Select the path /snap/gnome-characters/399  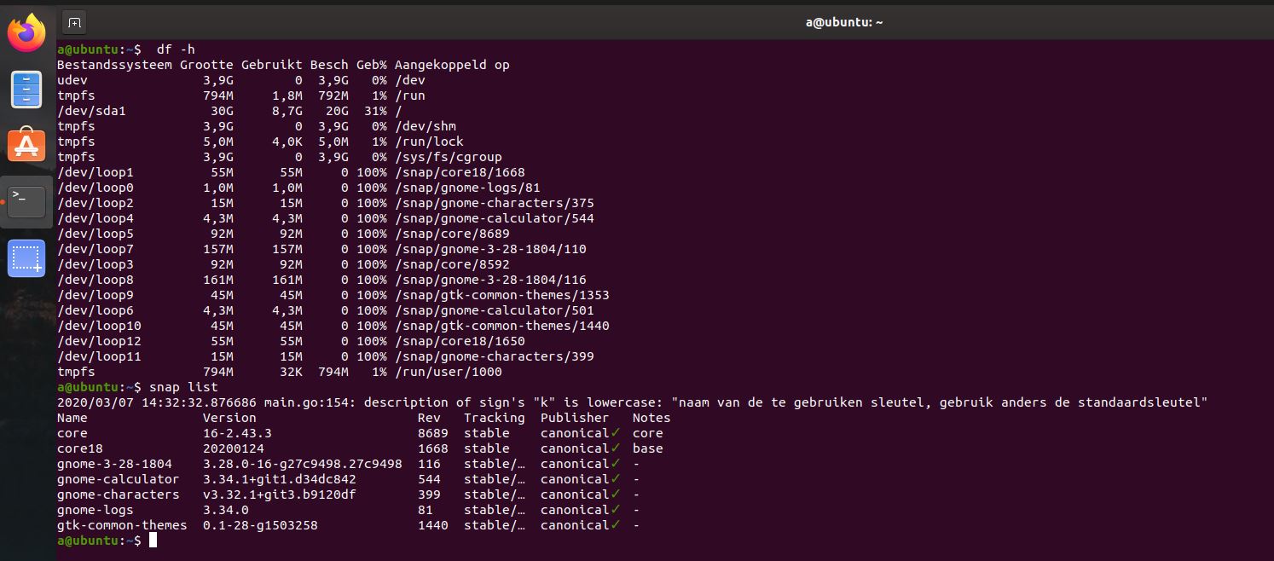pos(495,356)
